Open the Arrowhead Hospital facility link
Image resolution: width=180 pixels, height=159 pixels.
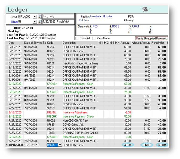101,16
